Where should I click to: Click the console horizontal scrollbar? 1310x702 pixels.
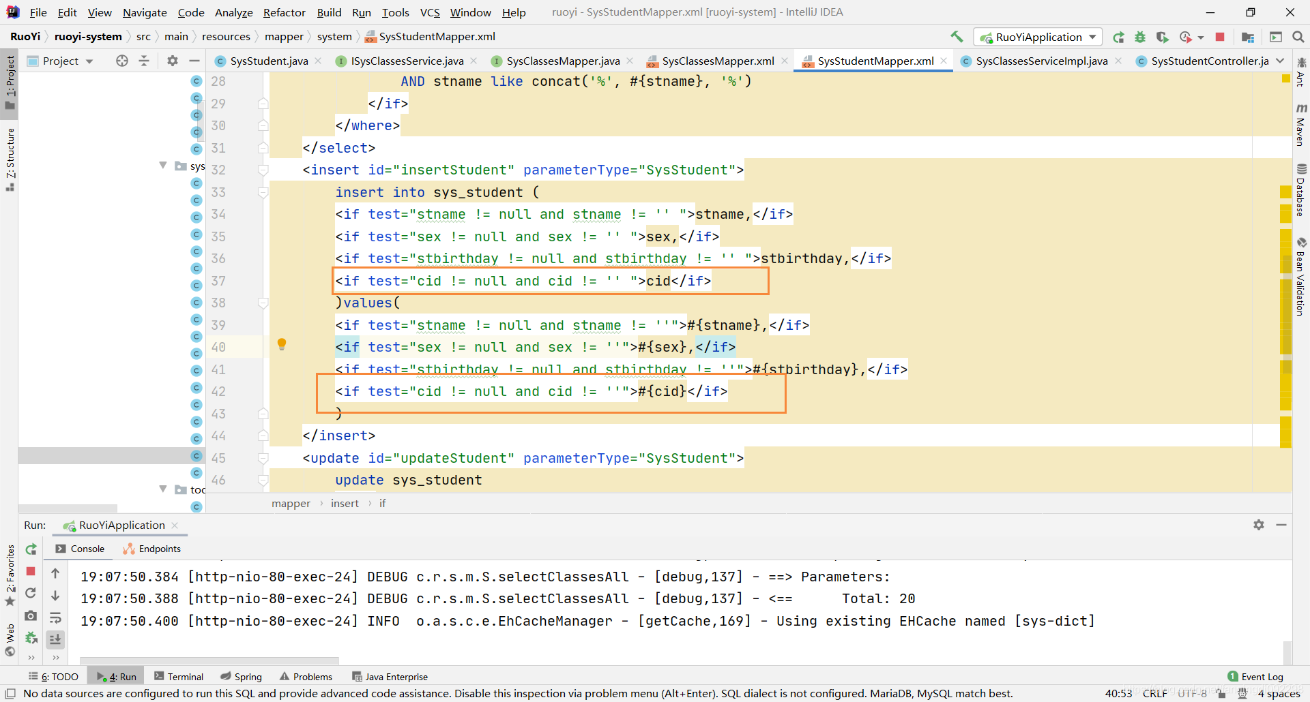(x=209, y=660)
